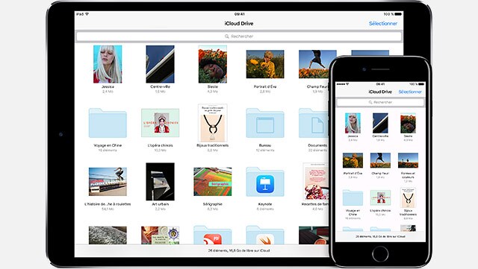Viewport: 478px width, 269px height.
Task: Click the "Bijoux traditionnels" label on iPad
Action: (212, 145)
